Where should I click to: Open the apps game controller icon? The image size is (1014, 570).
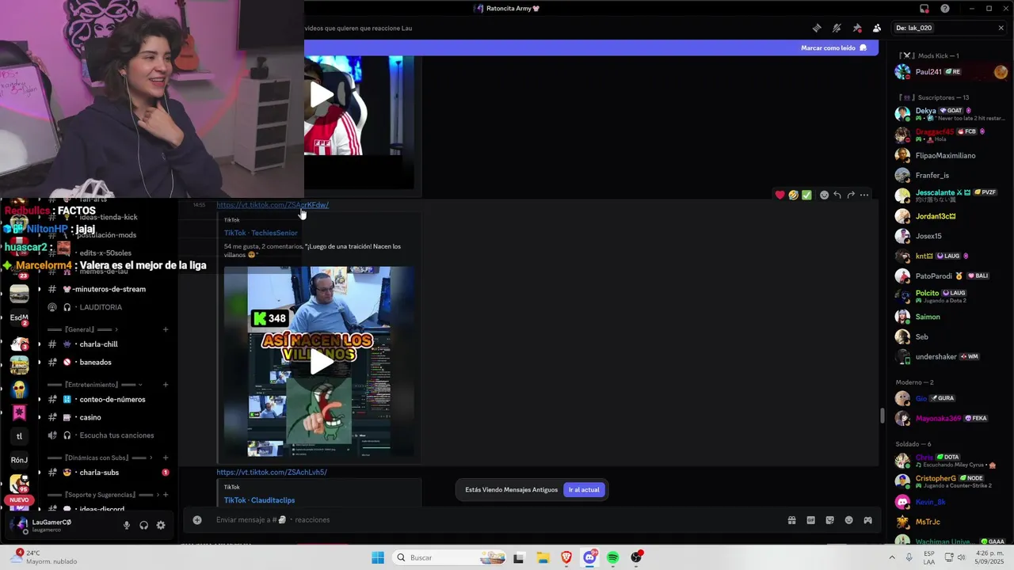(867, 520)
